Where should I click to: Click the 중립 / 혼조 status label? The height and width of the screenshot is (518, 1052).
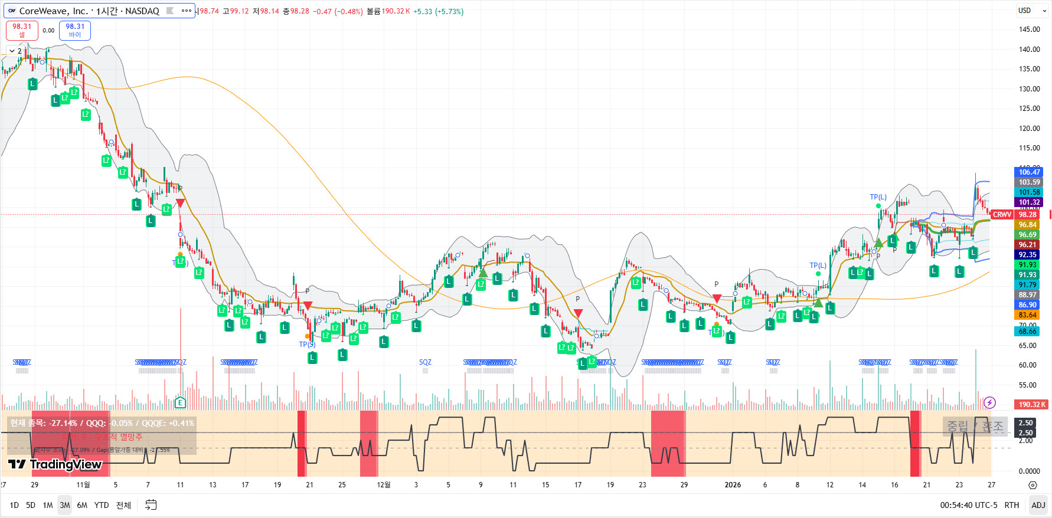click(x=975, y=426)
